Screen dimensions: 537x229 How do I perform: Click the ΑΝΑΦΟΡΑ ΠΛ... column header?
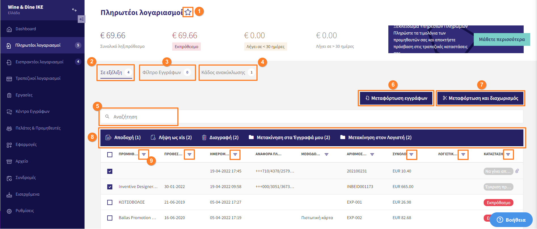[268, 154]
